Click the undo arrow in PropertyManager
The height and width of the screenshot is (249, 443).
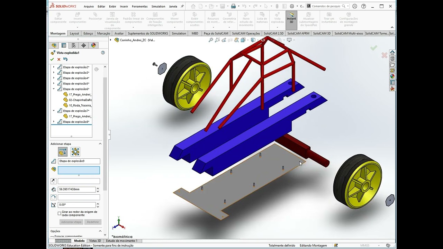pos(65,59)
